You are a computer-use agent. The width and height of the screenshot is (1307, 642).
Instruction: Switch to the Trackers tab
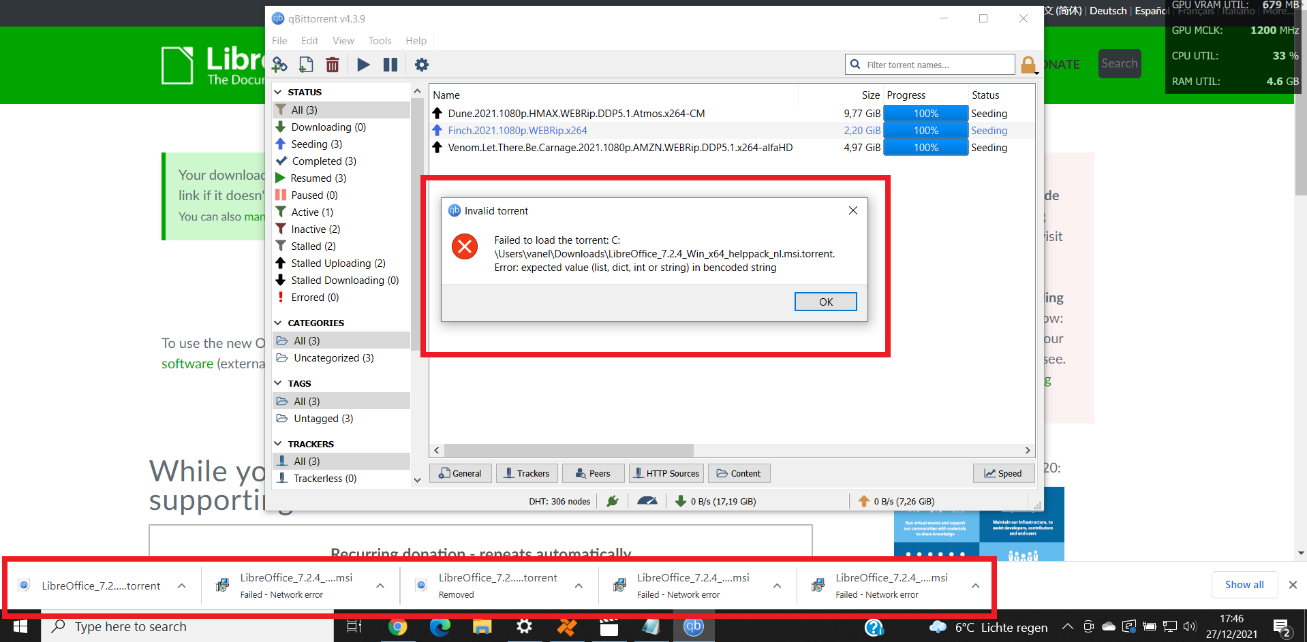(x=527, y=473)
